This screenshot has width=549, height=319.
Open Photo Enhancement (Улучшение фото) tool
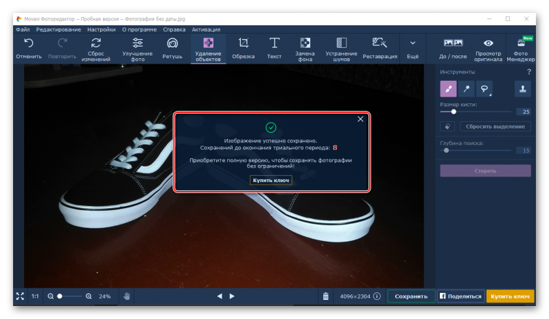click(x=137, y=47)
